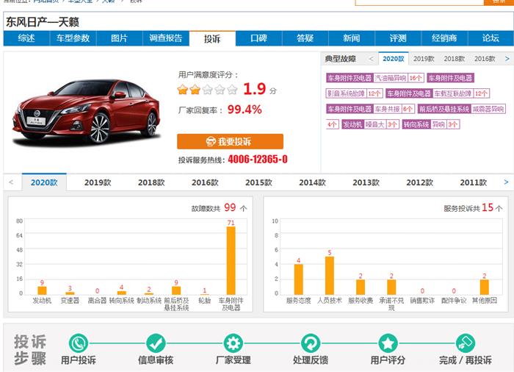Click the 服务收费 bar showing 2
514x372 pixels.
tap(361, 287)
